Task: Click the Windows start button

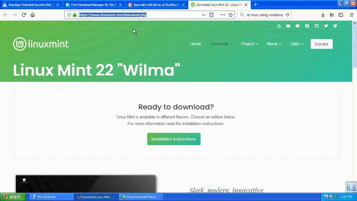Action: coord(13,197)
